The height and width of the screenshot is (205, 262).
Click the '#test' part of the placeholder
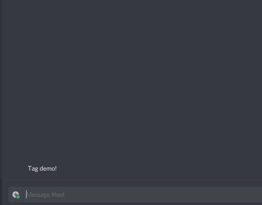pyautogui.click(x=58, y=195)
